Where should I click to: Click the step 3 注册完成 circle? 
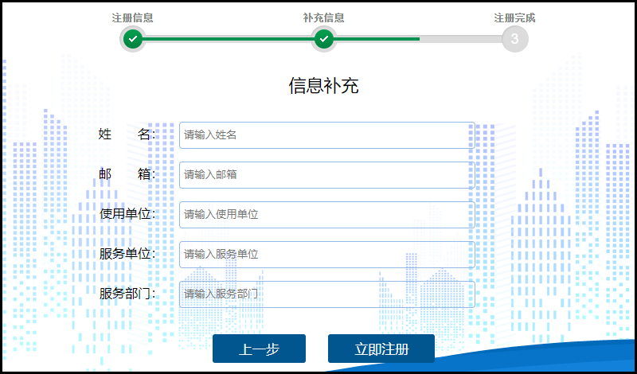(x=514, y=39)
